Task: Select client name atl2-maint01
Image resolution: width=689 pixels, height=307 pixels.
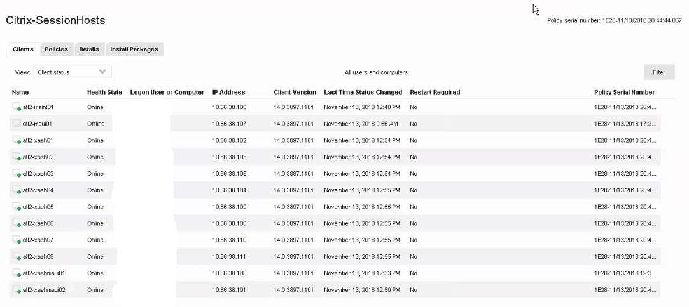Action: [38, 107]
